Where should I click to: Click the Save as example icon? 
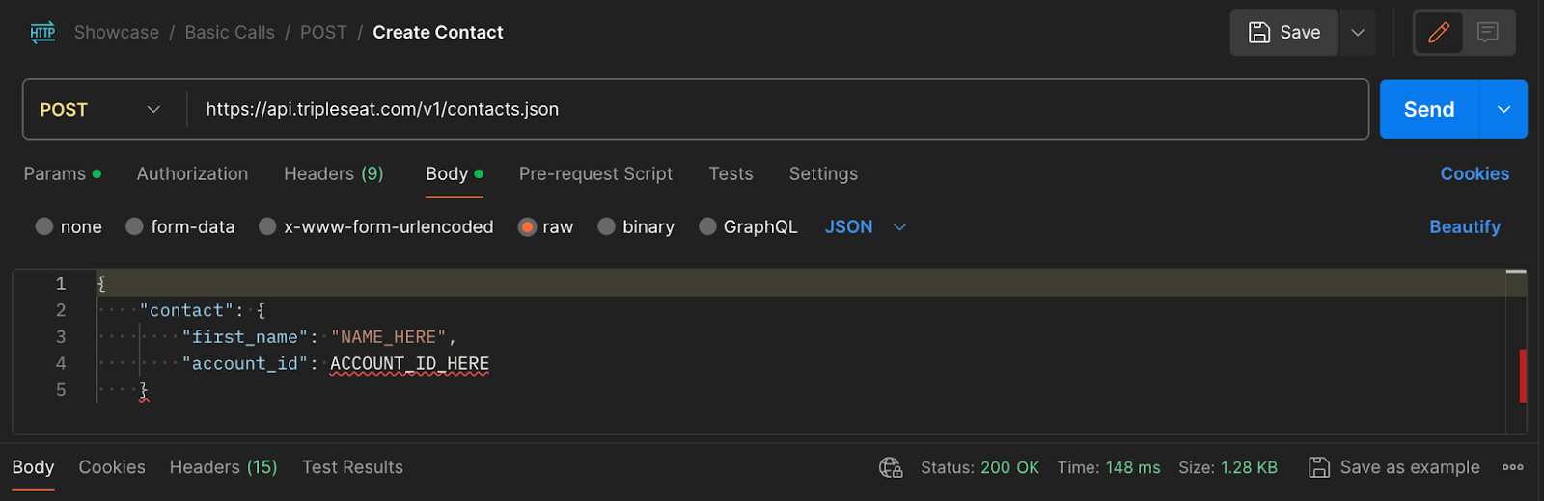tap(1318, 467)
